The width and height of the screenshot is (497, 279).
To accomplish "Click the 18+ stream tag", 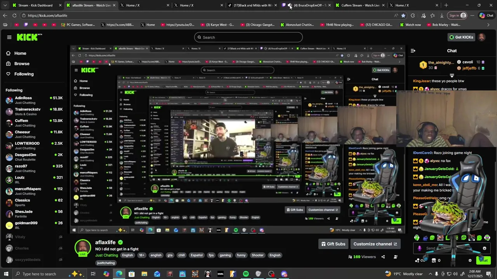I will point(142,255).
